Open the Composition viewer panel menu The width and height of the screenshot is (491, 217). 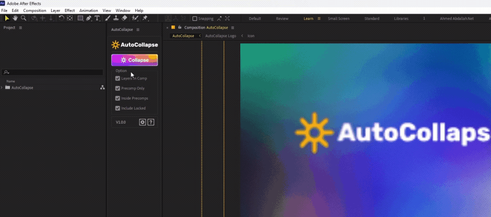tap(232, 28)
